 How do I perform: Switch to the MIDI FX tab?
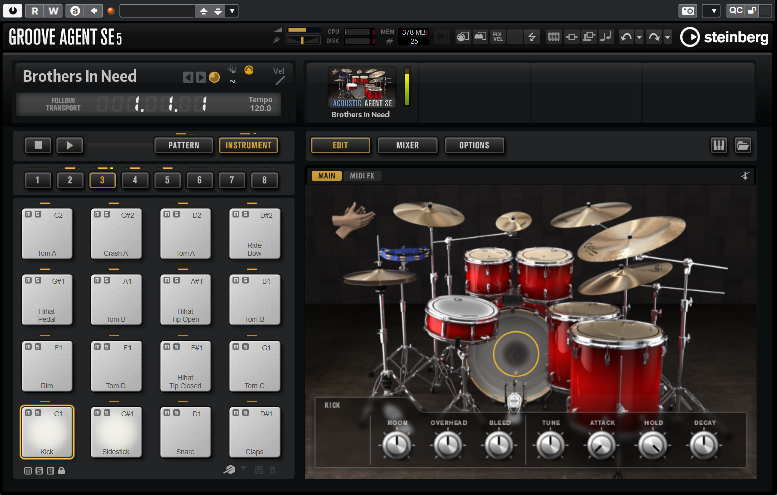(362, 176)
